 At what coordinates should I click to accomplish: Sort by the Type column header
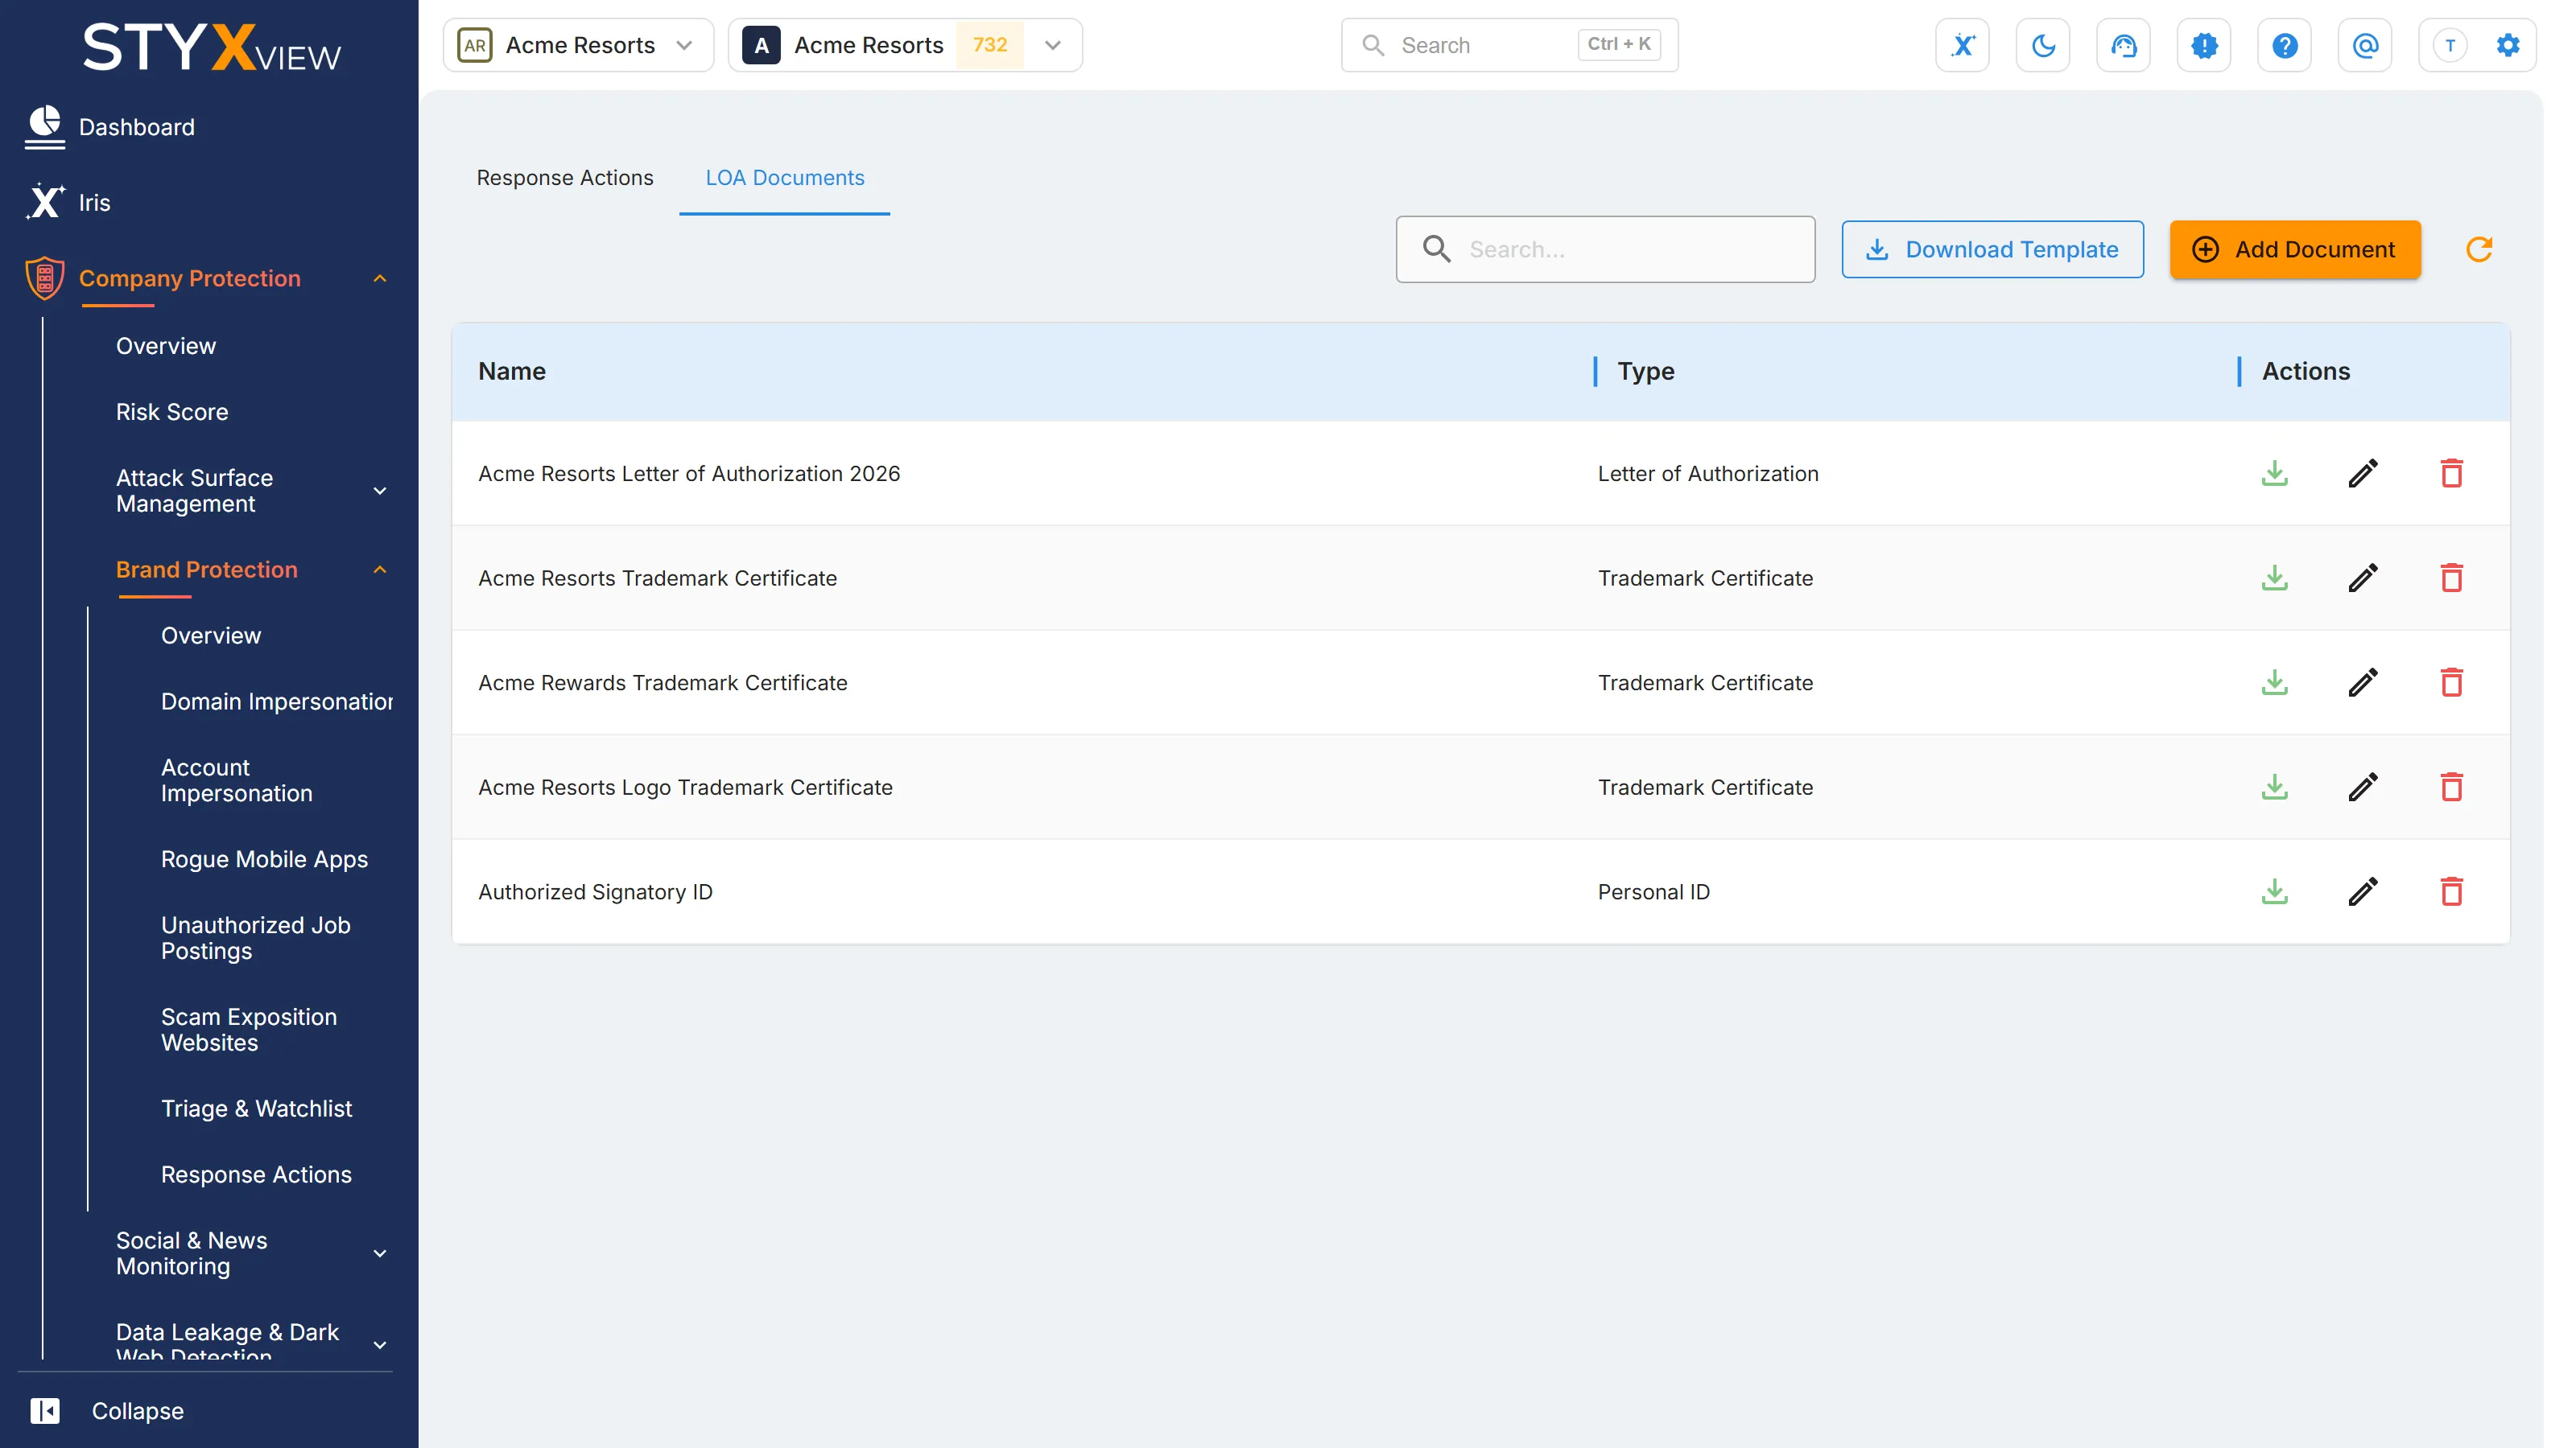click(x=1646, y=371)
